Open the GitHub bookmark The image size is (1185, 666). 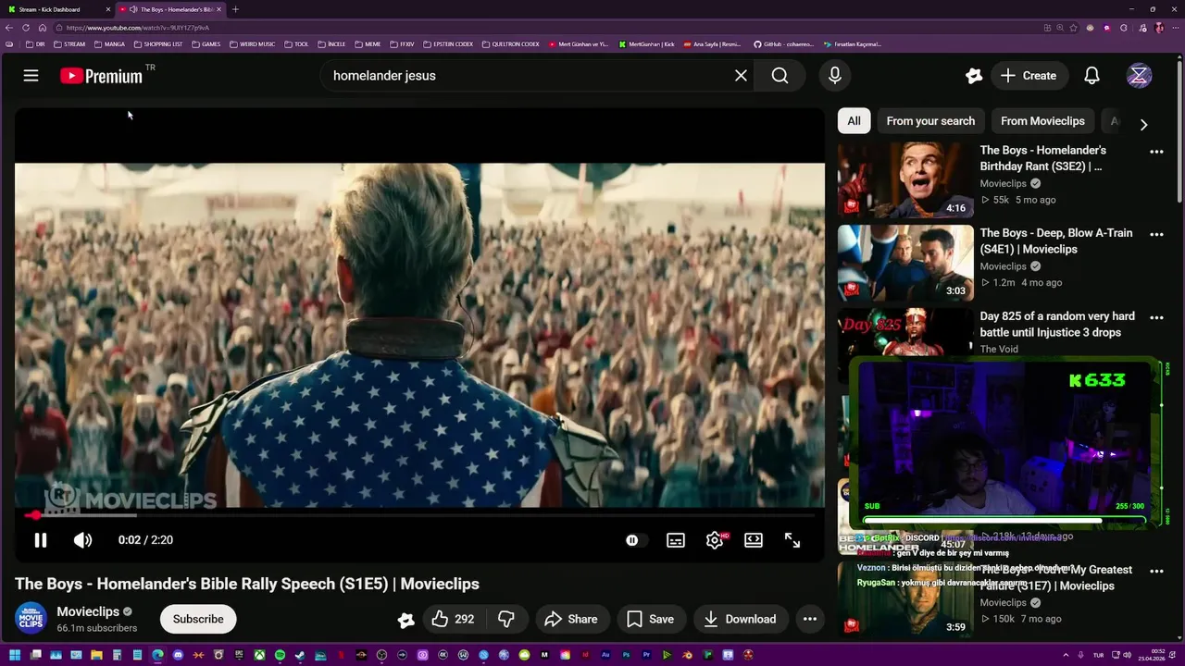[784, 43]
